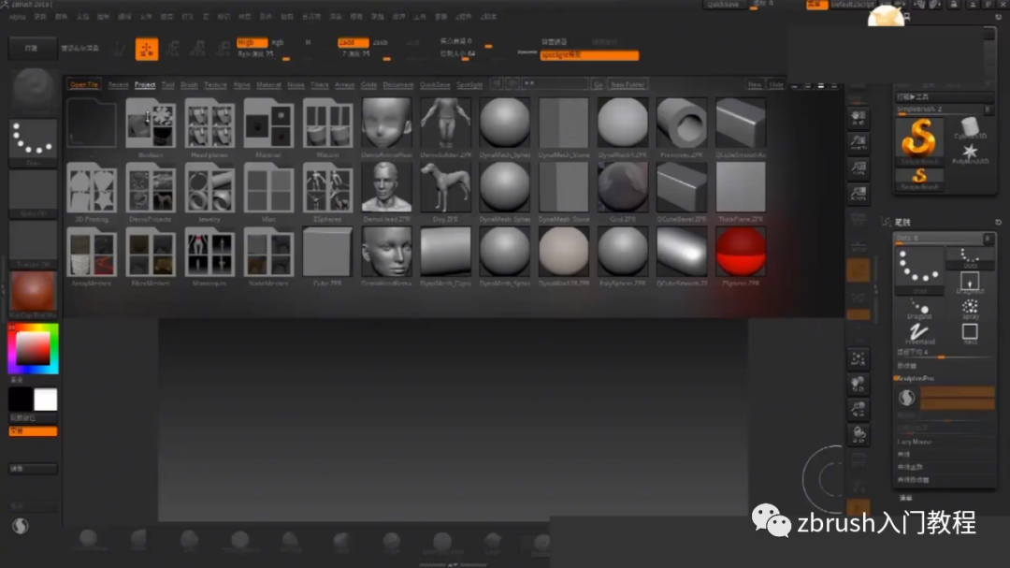Select the PolyMesh3D star tool
The height and width of the screenshot is (568, 1010).
[970, 153]
